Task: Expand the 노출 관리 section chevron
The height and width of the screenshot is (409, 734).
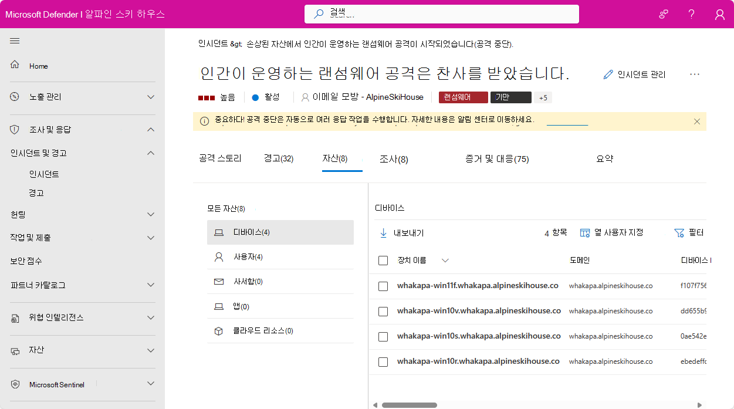Action: [x=151, y=97]
